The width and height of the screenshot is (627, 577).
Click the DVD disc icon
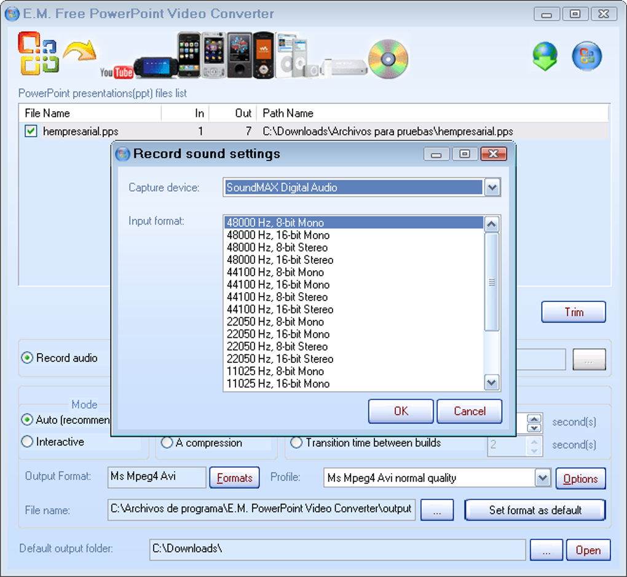[388, 59]
